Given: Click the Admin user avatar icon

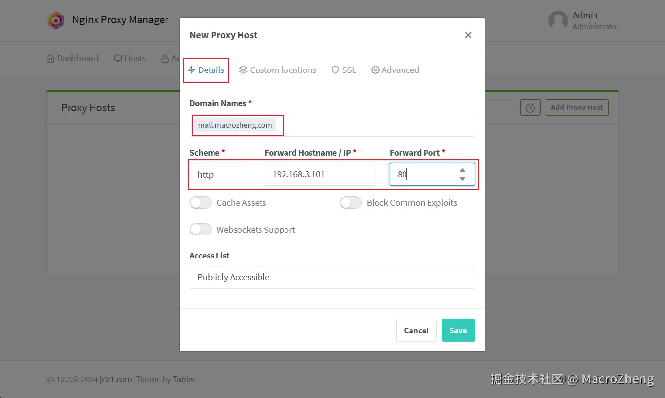Looking at the screenshot, I should click(558, 21).
